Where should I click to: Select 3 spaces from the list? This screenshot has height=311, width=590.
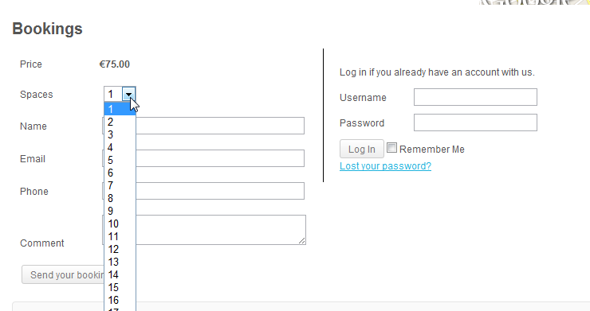[x=120, y=134]
